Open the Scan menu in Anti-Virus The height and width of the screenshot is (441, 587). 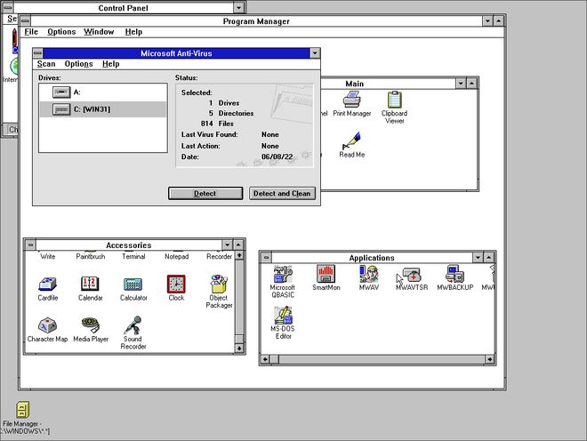pos(45,64)
